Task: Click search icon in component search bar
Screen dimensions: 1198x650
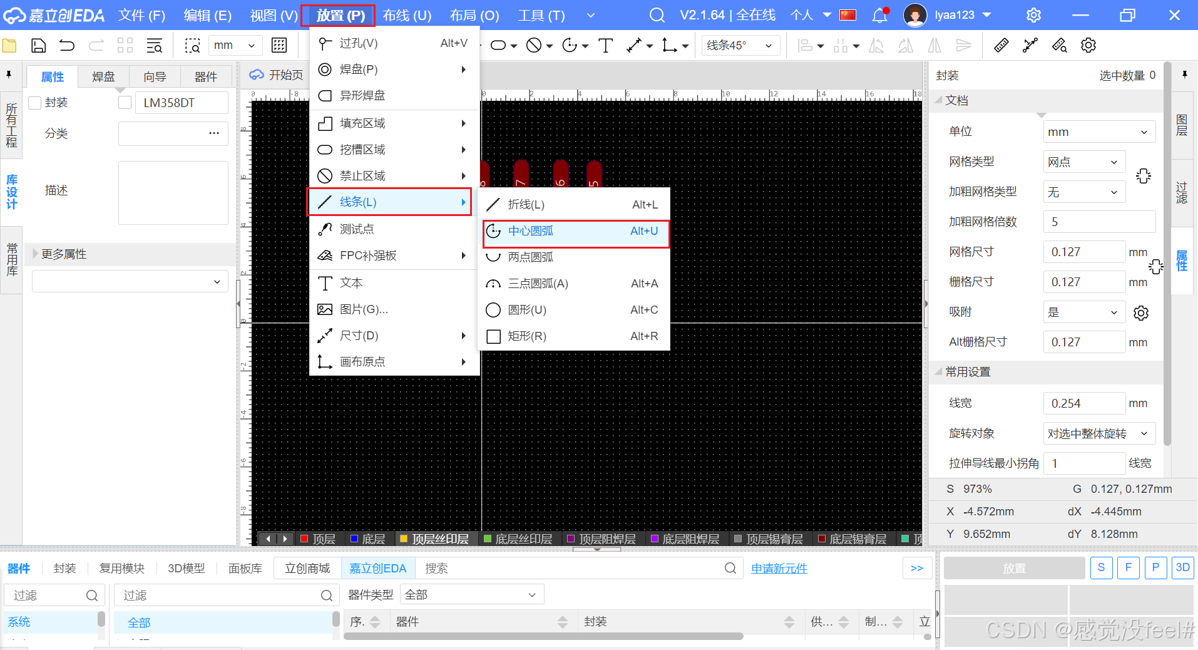Action: click(x=730, y=568)
